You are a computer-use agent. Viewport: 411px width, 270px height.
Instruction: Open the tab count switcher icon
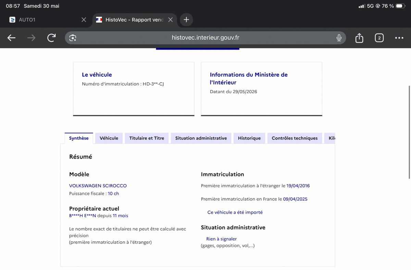379,38
